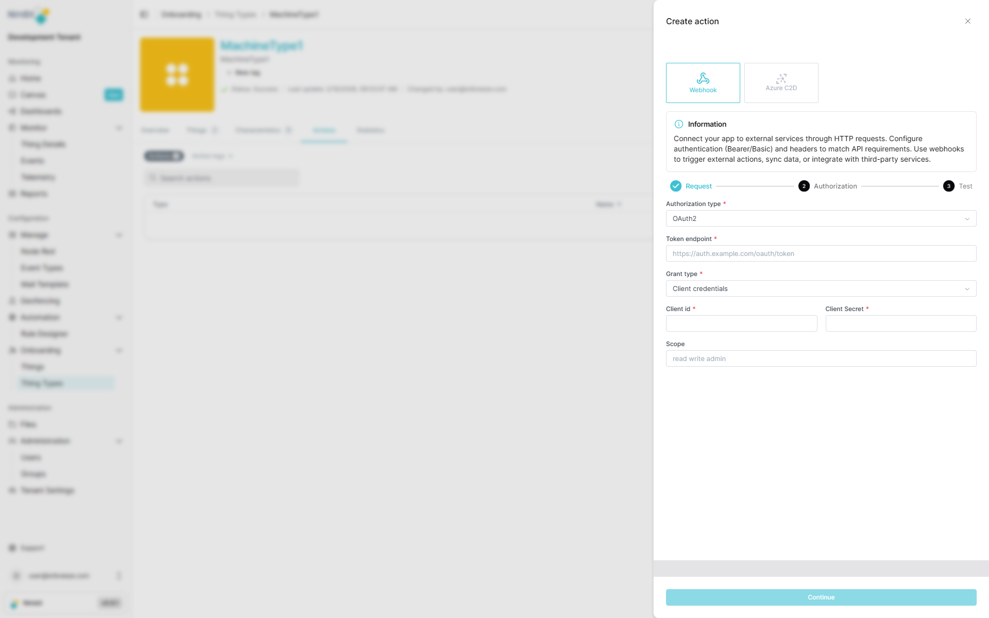Click the Reports icon in the sidebar
Screen dimensions: 989x618
(x=12, y=194)
